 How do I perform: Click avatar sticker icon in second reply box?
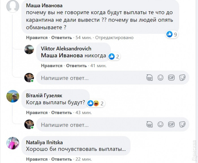click(x=150, y=125)
